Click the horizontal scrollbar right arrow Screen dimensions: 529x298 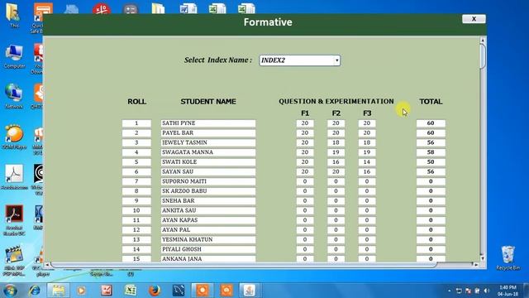click(x=476, y=265)
